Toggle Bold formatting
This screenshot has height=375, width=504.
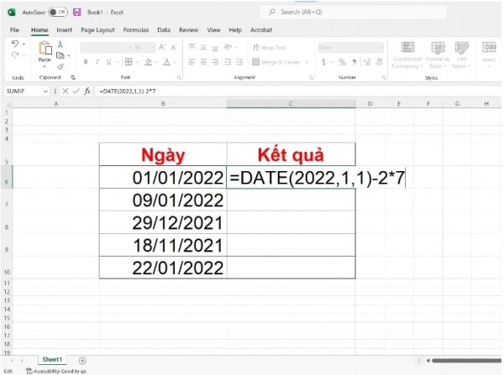86,61
